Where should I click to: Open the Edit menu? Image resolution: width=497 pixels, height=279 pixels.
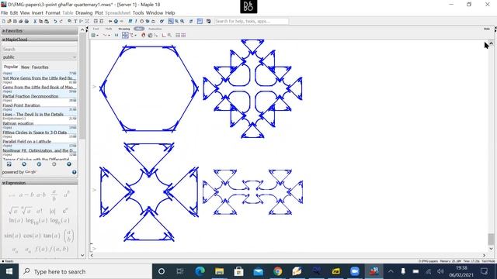14,13
